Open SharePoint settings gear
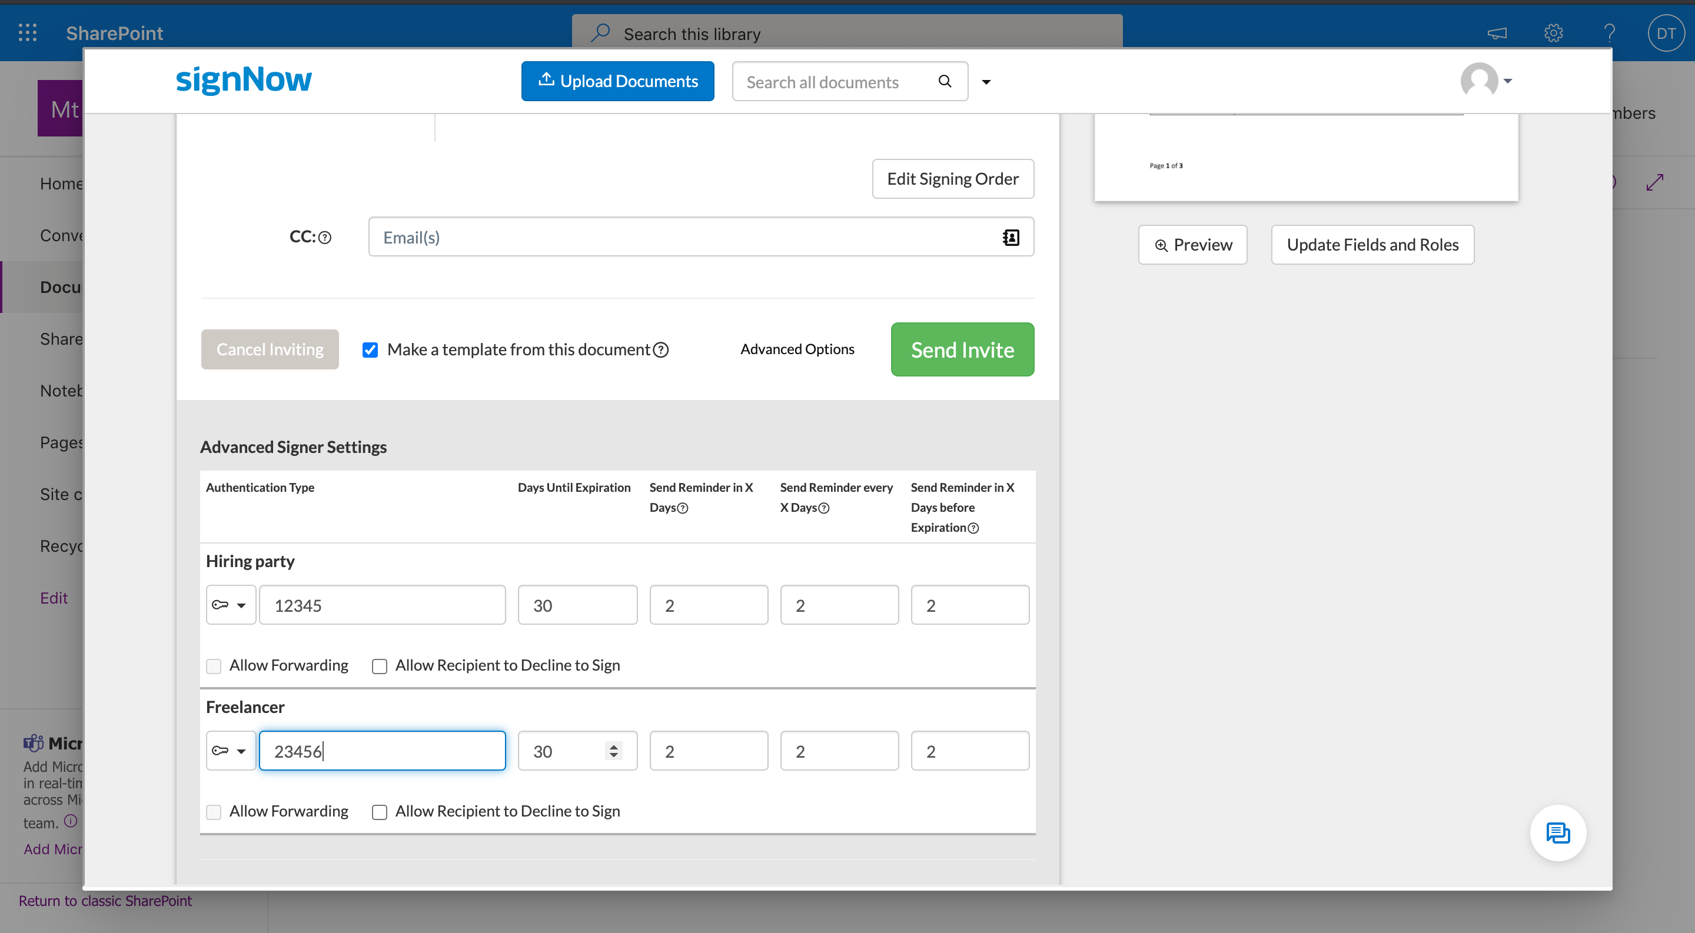This screenshot has height=933, width=1695. point(1553,32)
